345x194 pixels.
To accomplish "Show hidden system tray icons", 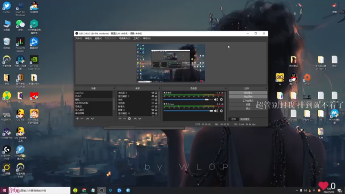I will coord(297,191).
